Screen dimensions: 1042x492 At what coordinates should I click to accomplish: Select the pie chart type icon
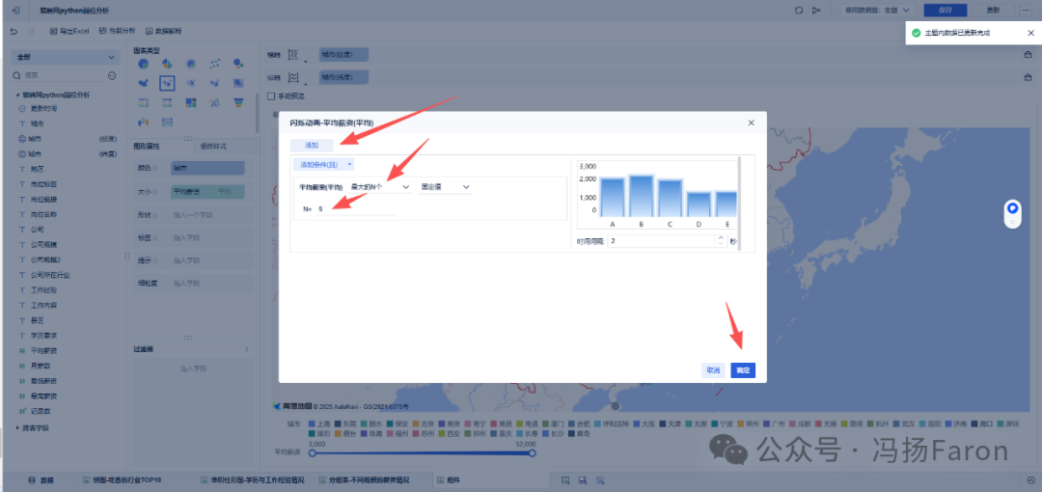(143, 64)
